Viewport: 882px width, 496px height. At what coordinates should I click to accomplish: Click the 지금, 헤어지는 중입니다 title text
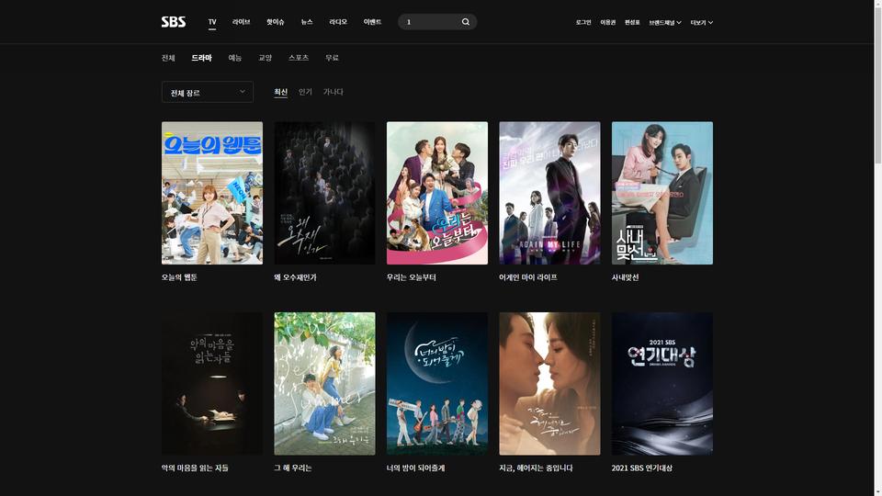pos(536,468)
